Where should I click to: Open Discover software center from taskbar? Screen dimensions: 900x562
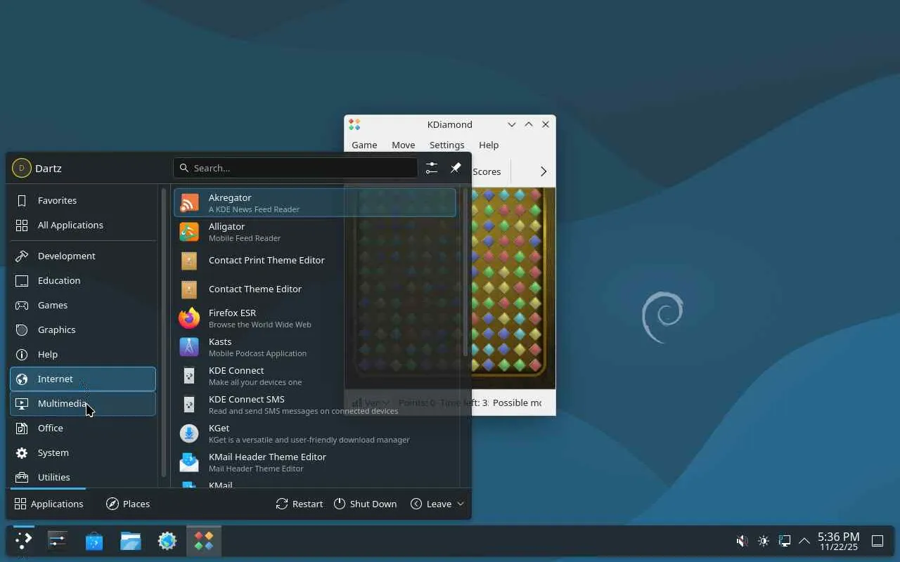point(94,540)
